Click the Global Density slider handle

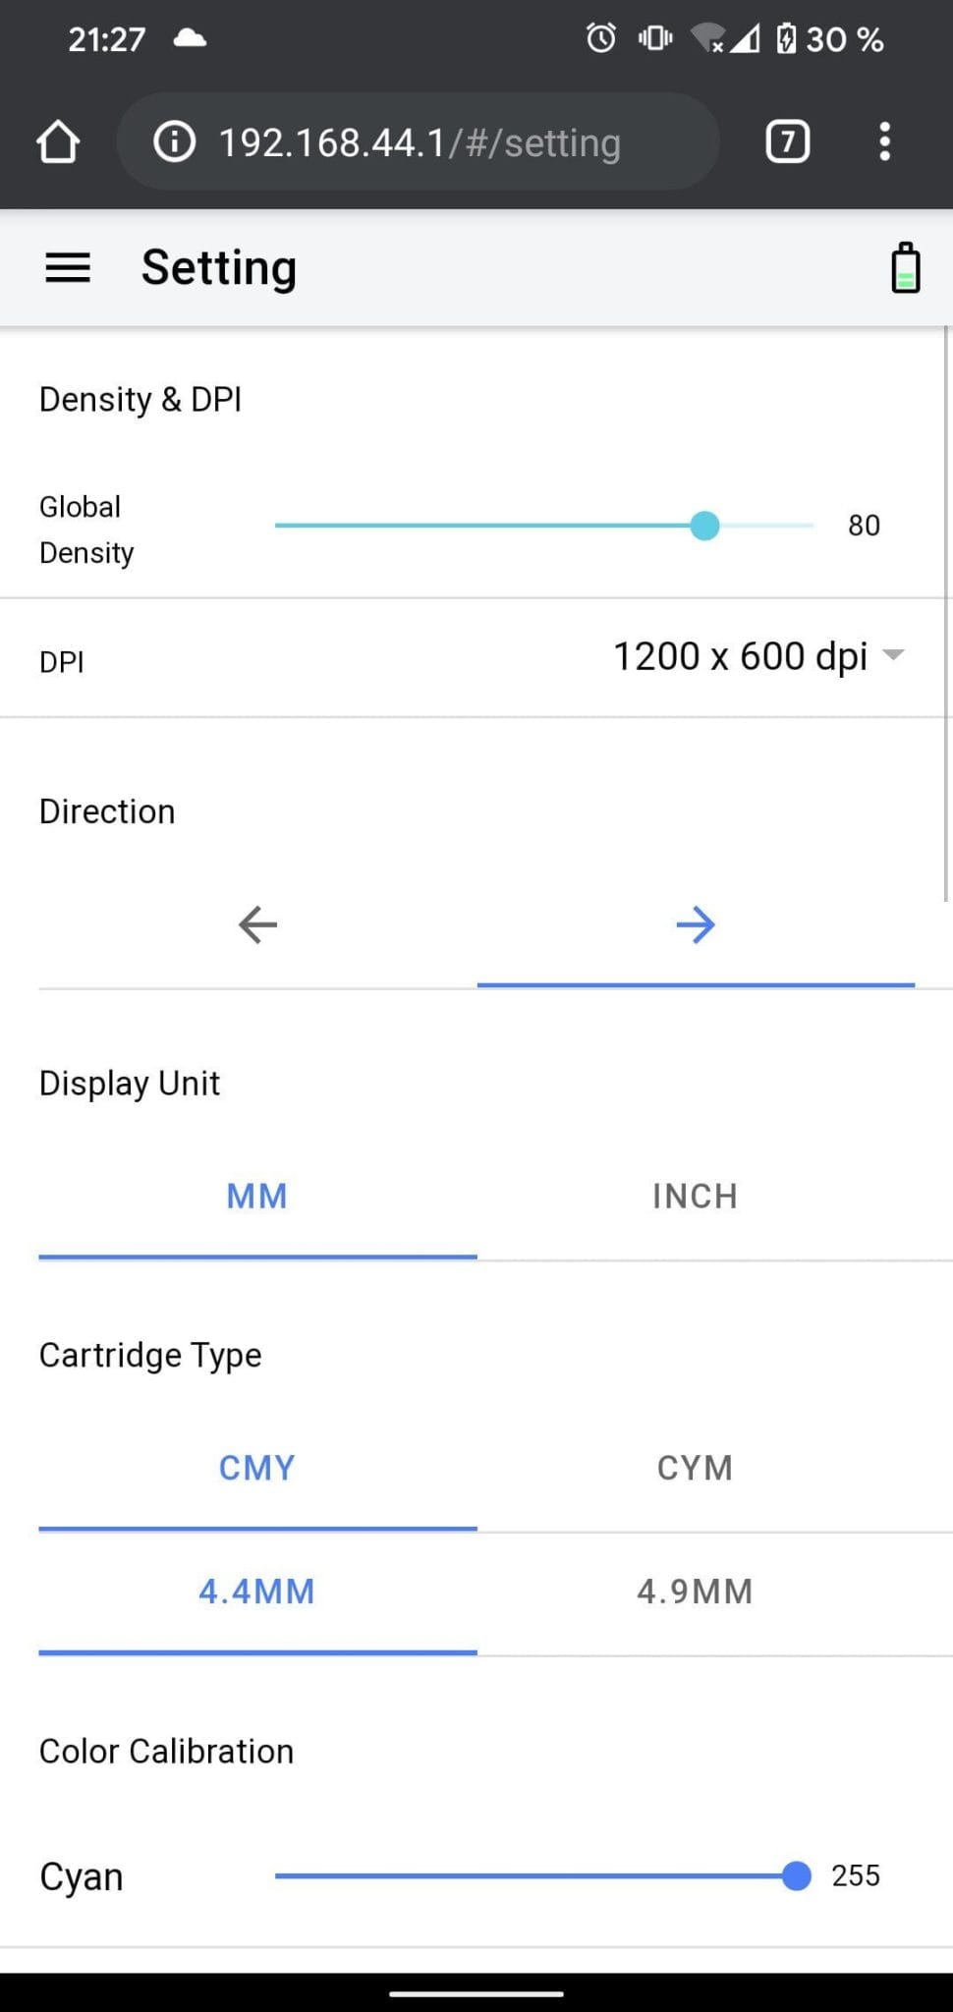[704, 526]
